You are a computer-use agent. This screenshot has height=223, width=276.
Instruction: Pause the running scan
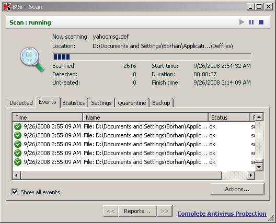pos(251,22)
